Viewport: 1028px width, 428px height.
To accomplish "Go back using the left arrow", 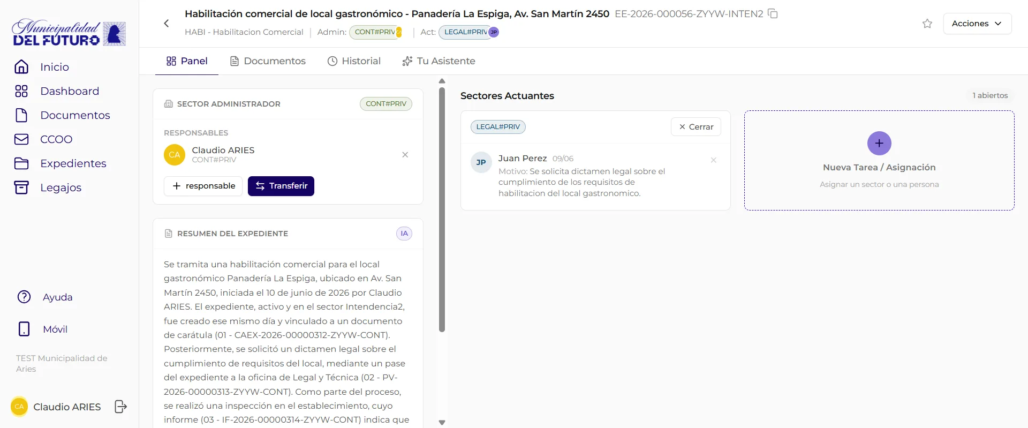I will (x=167, y=23).
